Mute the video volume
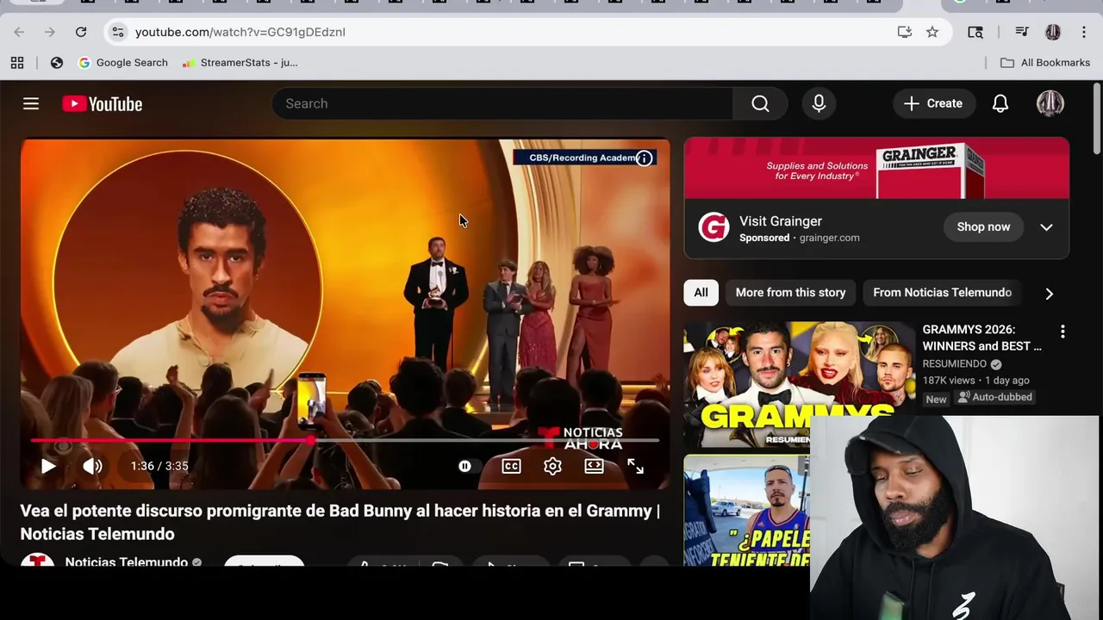The image size is (1103, 620). (x=92, y=466)
